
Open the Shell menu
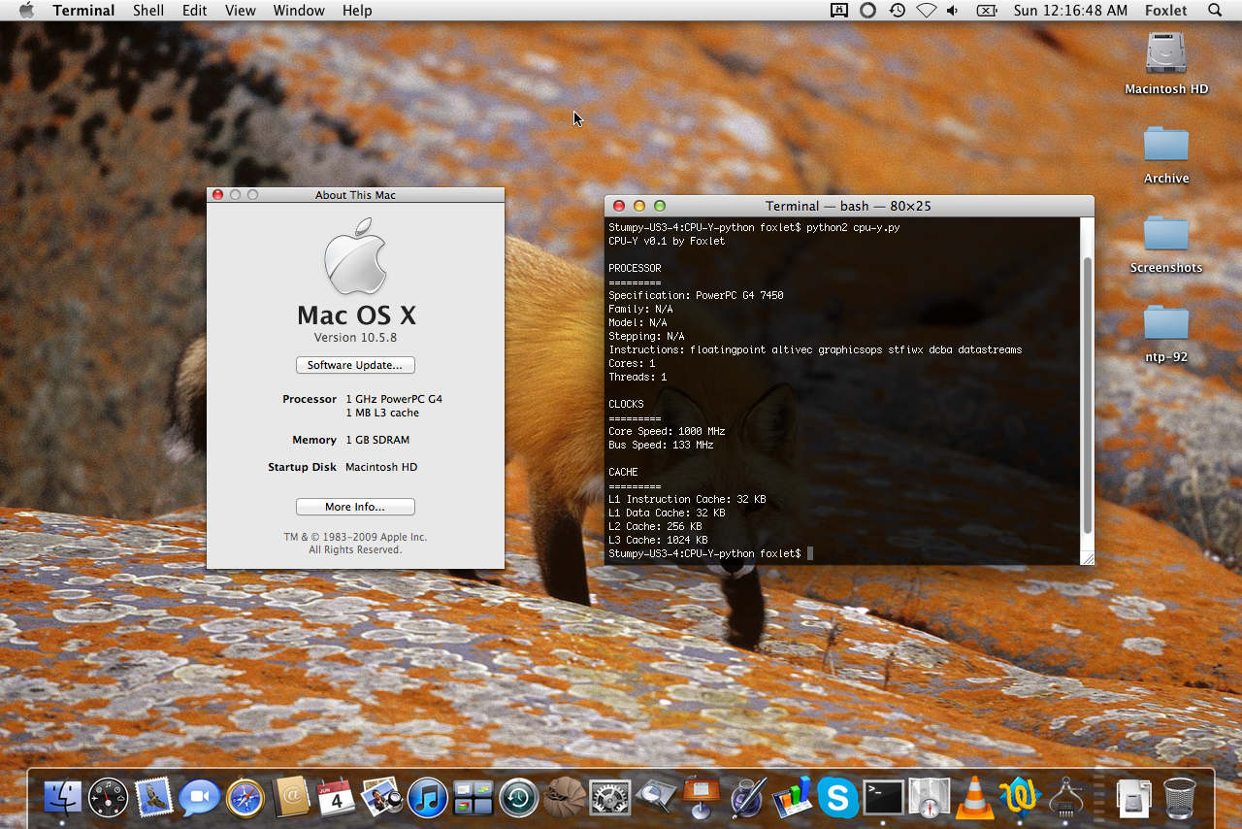coord(148,11)
